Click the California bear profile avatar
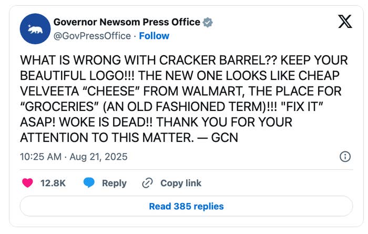Screen dimensions: 368x234 (x=35, y=29)
